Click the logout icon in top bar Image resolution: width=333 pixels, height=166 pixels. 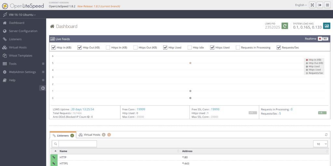click(320, 5)
